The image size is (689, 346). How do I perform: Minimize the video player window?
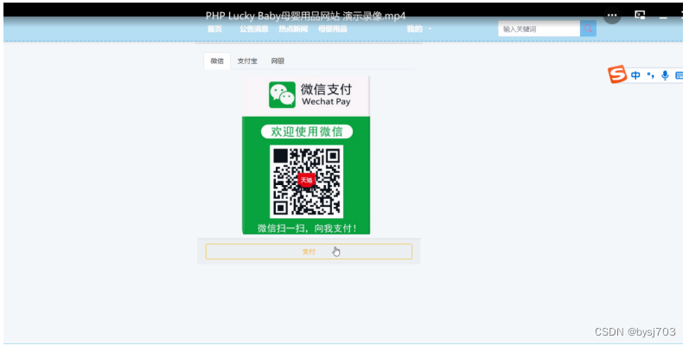coord(663,16)
